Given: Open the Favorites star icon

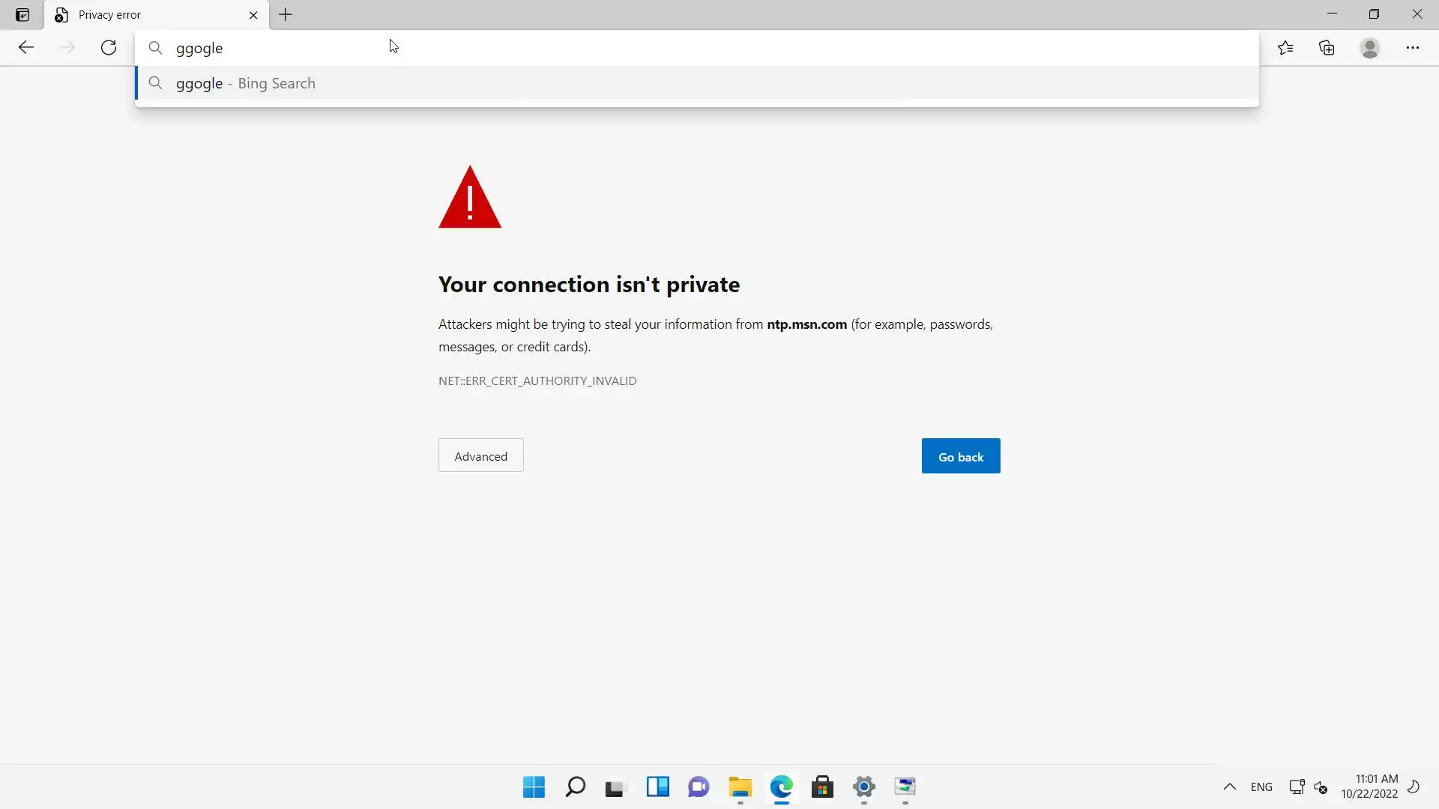Looking at the screenshot, I should tap(1285, 48).
